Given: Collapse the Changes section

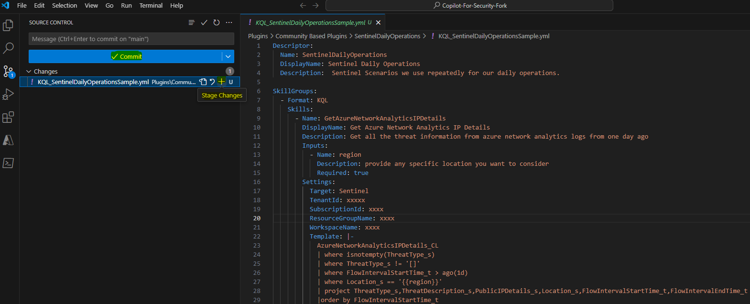Looking at the screenshot, I should tap(29, 71).
